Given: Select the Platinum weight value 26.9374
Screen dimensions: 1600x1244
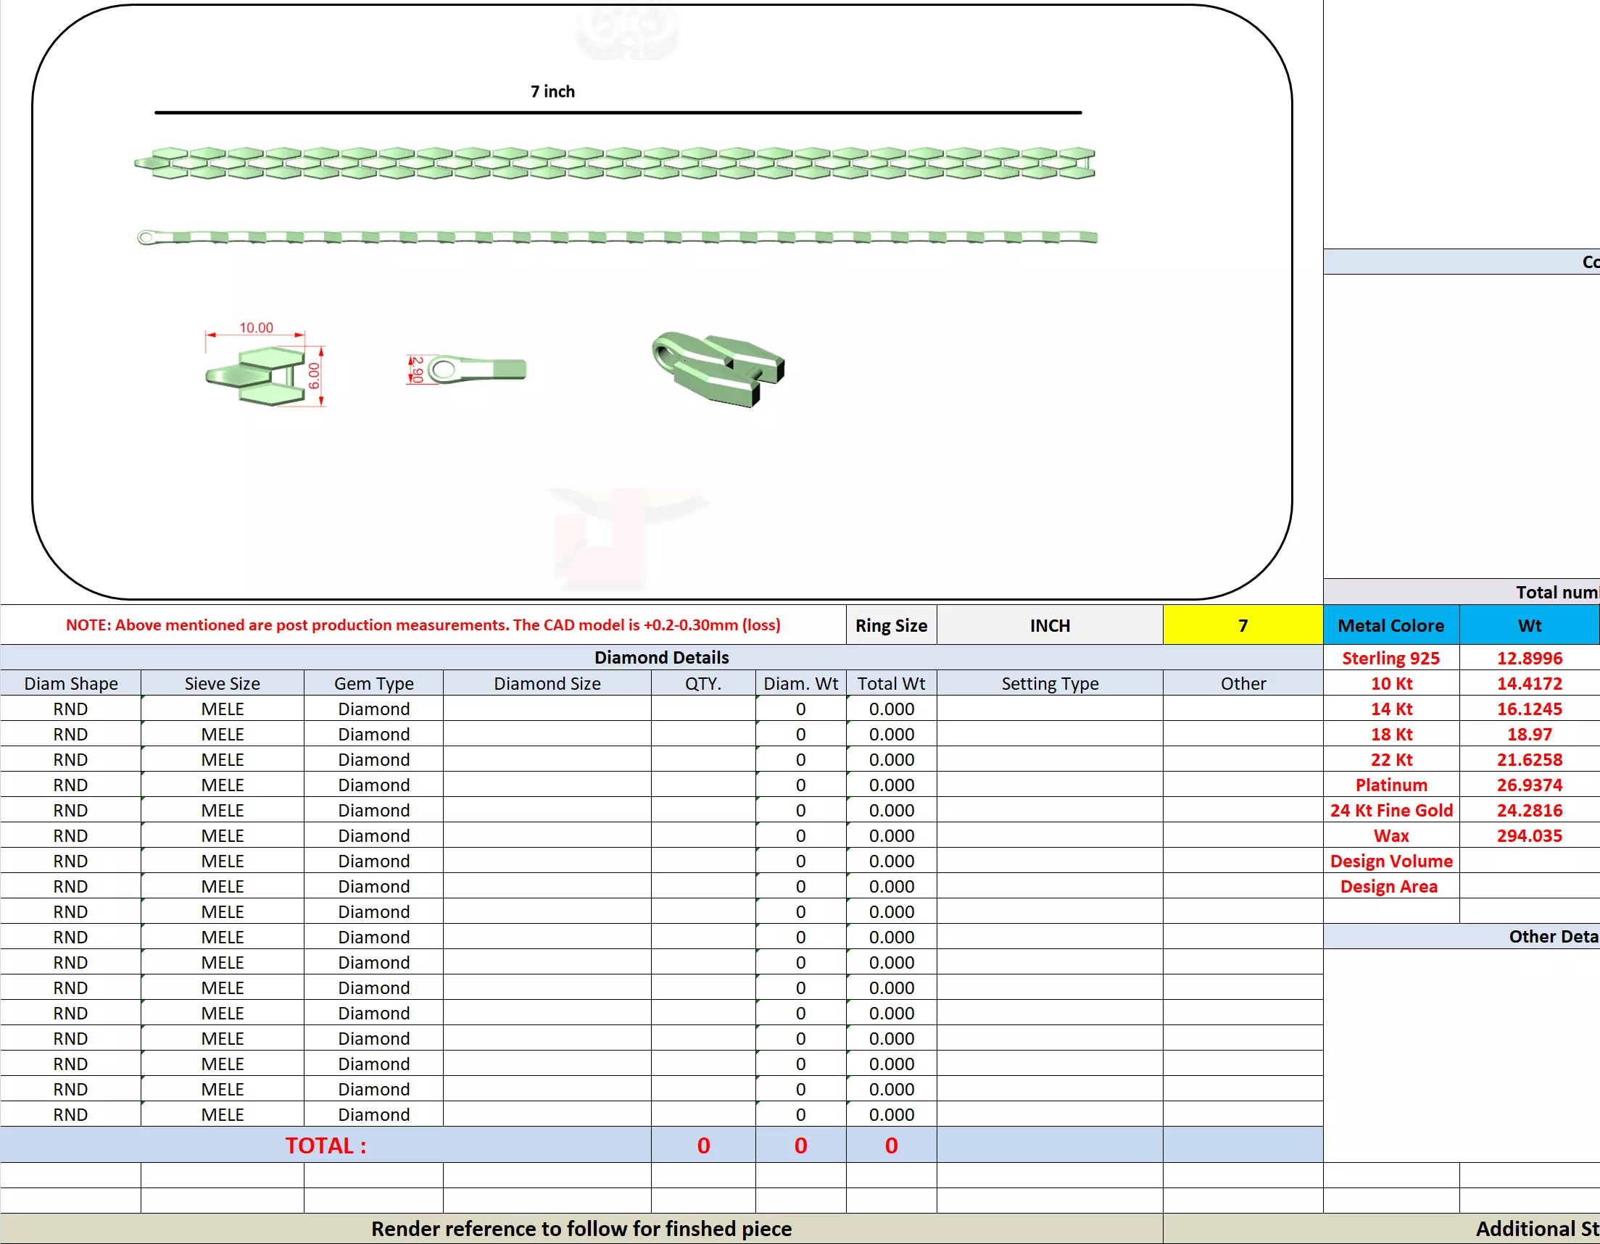Looking at the screenshot, I should (x=1529, y=785).
